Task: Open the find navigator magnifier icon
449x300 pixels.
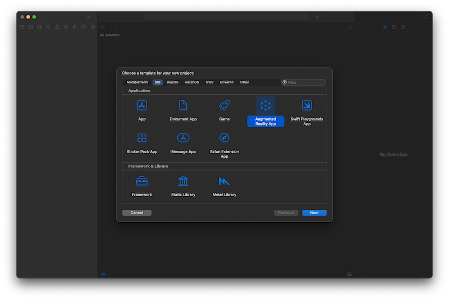Action: click(48, 27)
